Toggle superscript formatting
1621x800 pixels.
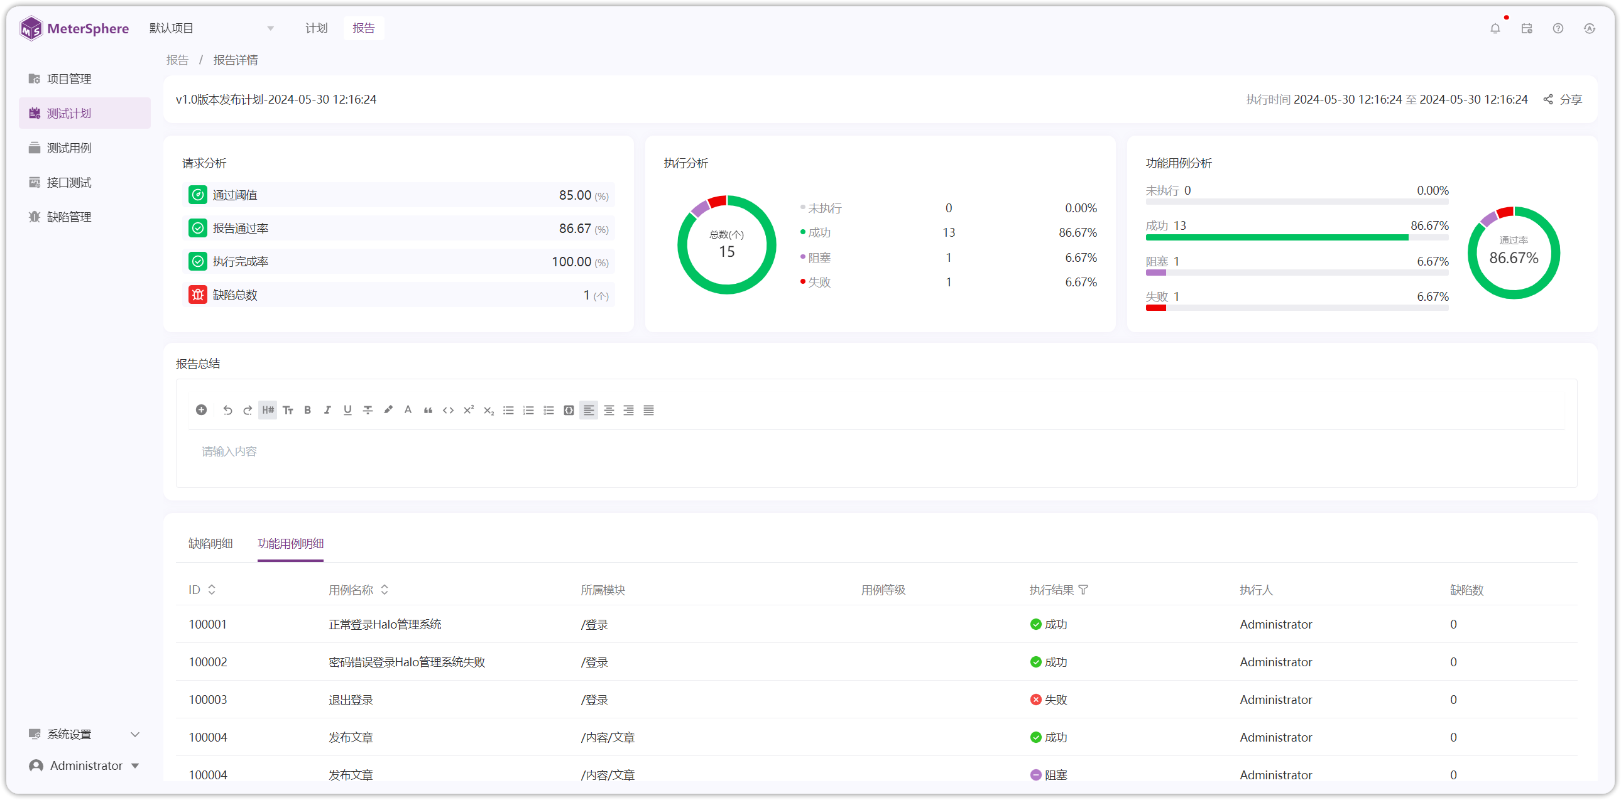pyautogui.click(x=468, y=410)
